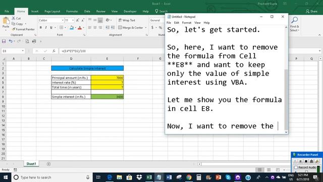Open Google Chrome from the taskbar
Image resolution: width=323 pixels, height=182 pixels.
189,177
